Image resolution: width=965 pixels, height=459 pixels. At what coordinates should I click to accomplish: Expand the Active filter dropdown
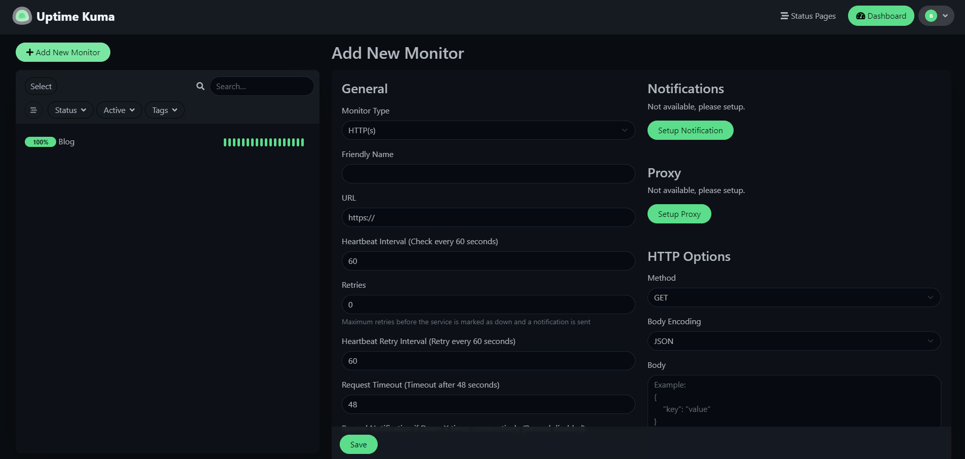(x=118, y=110)
